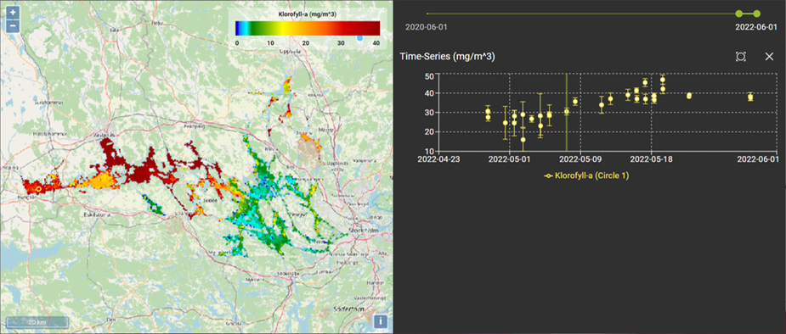Click the blue dot on colour legend

[359, 38]
